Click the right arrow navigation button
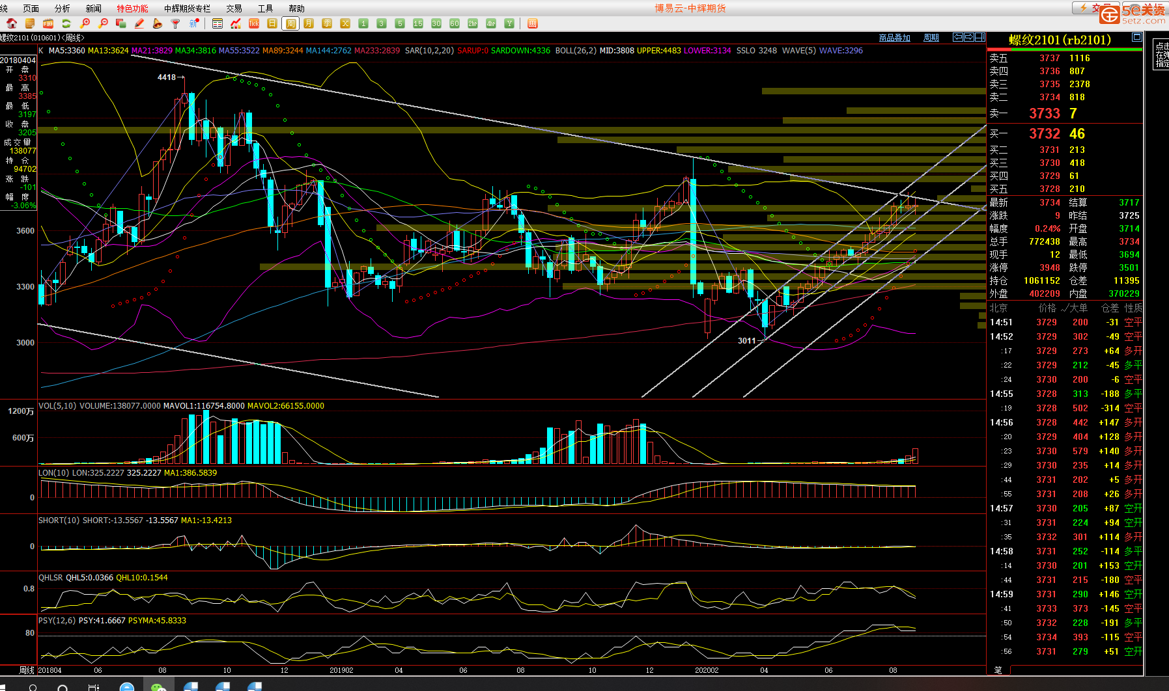 point(969,37)
